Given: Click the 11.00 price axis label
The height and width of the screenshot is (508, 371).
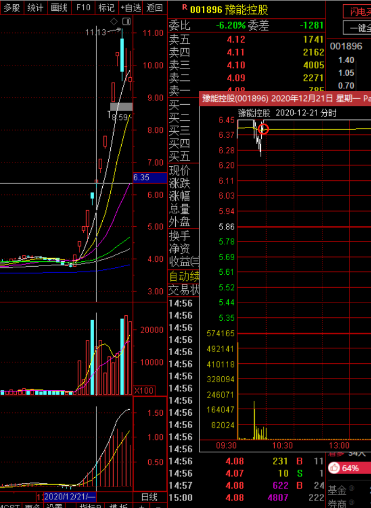Looking at the screenshot, I should 153,33.
